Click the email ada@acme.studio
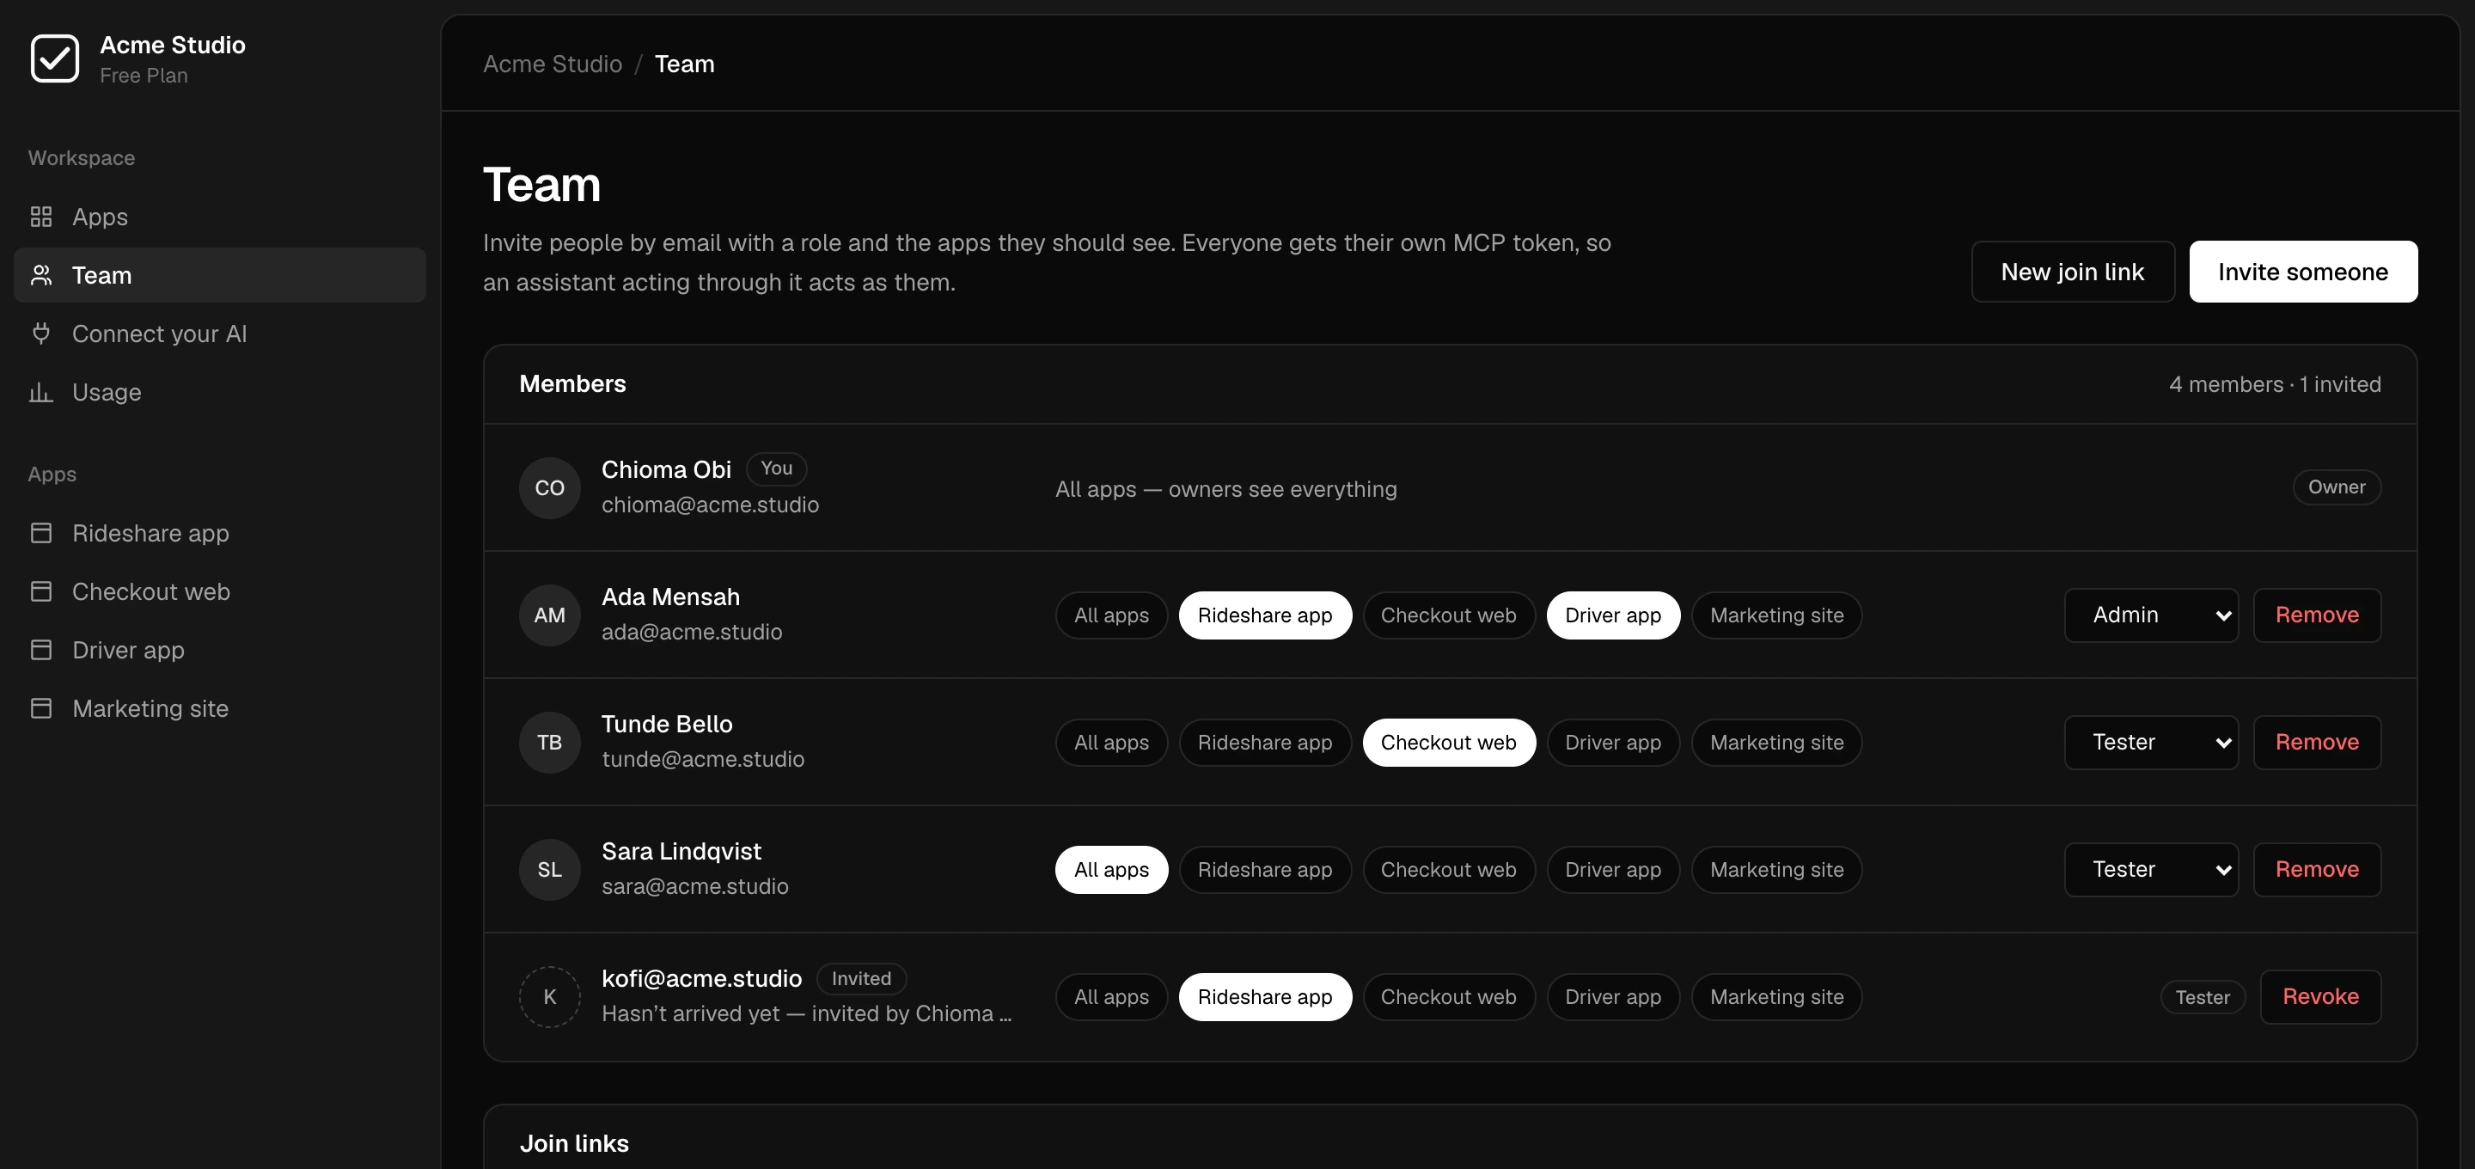Screen dimensions: 2475x1169 click(692, 632)
